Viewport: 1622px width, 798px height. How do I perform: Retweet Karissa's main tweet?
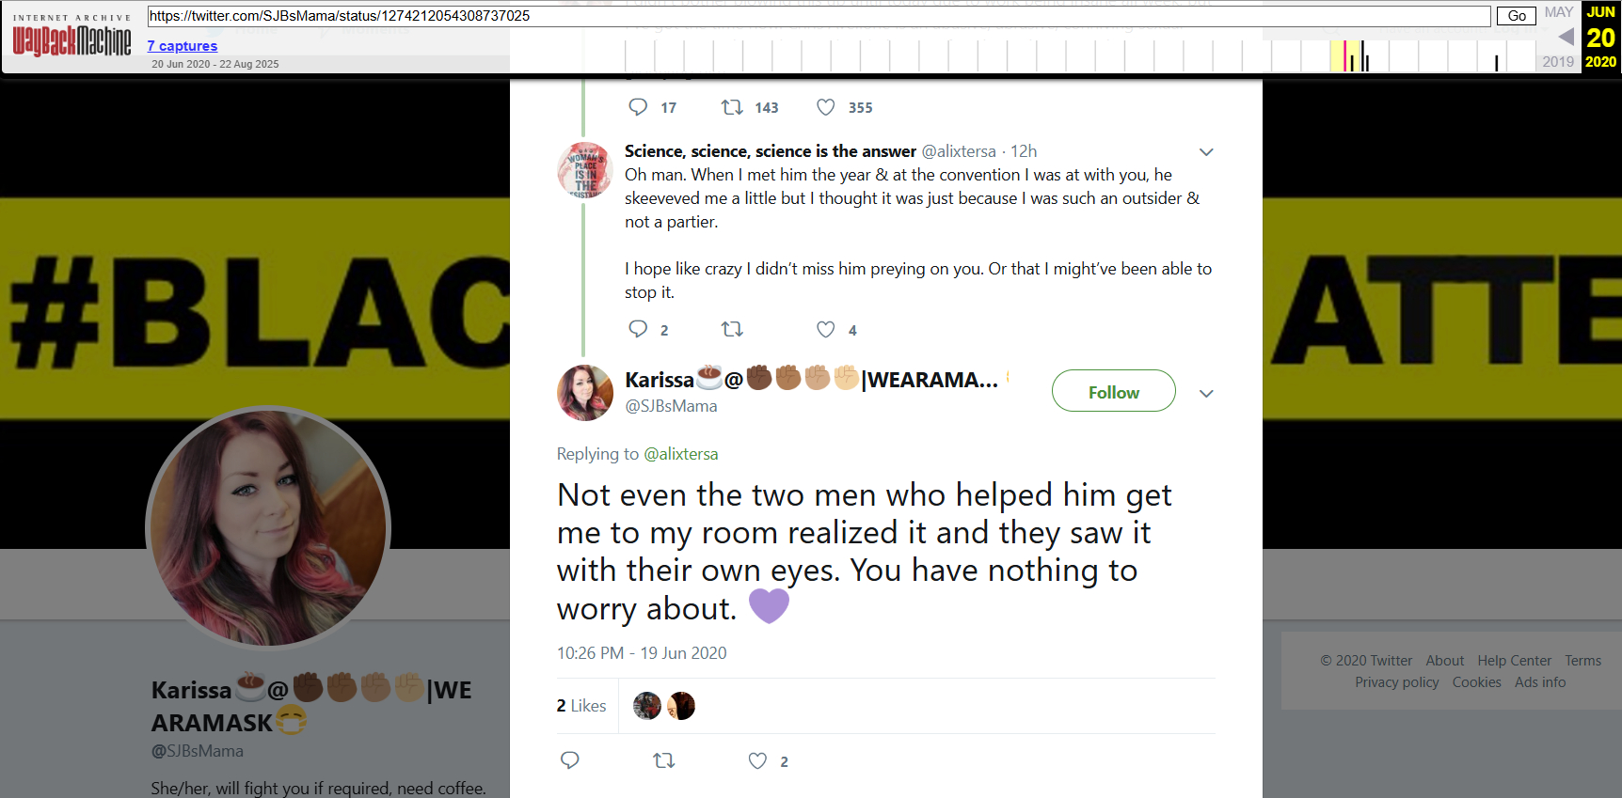click(664, 760)
